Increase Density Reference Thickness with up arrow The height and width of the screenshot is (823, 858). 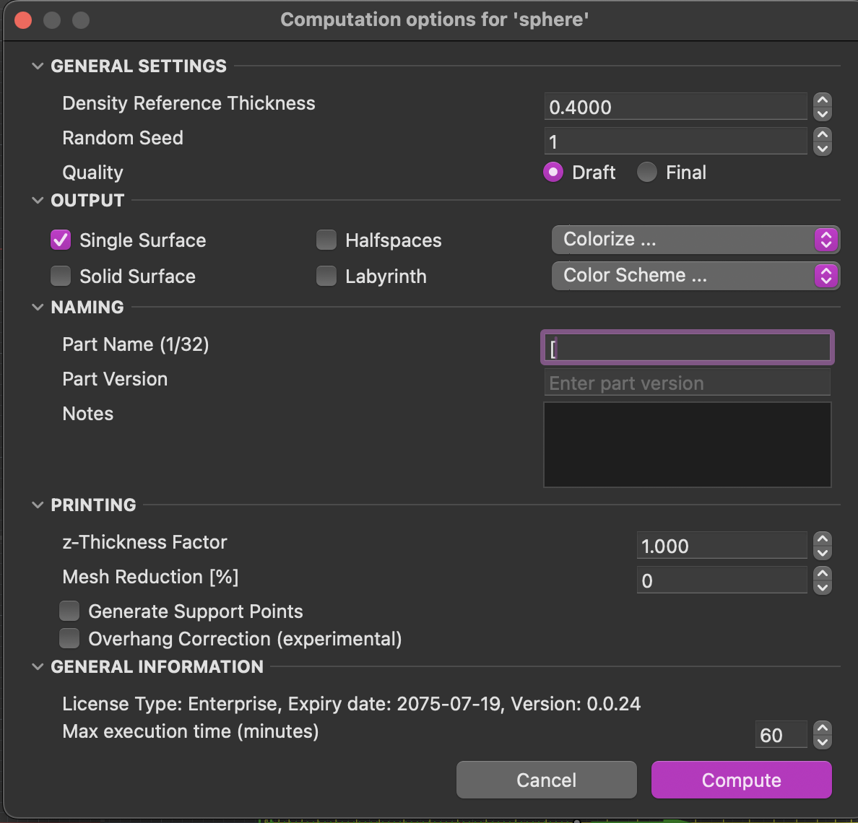pos(823,100)
